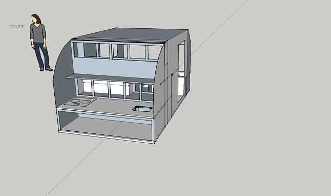Click the 10' x 5' 8" dimension text
The height and width of the screenshot is (196, 331).
(x=17, y=26)
